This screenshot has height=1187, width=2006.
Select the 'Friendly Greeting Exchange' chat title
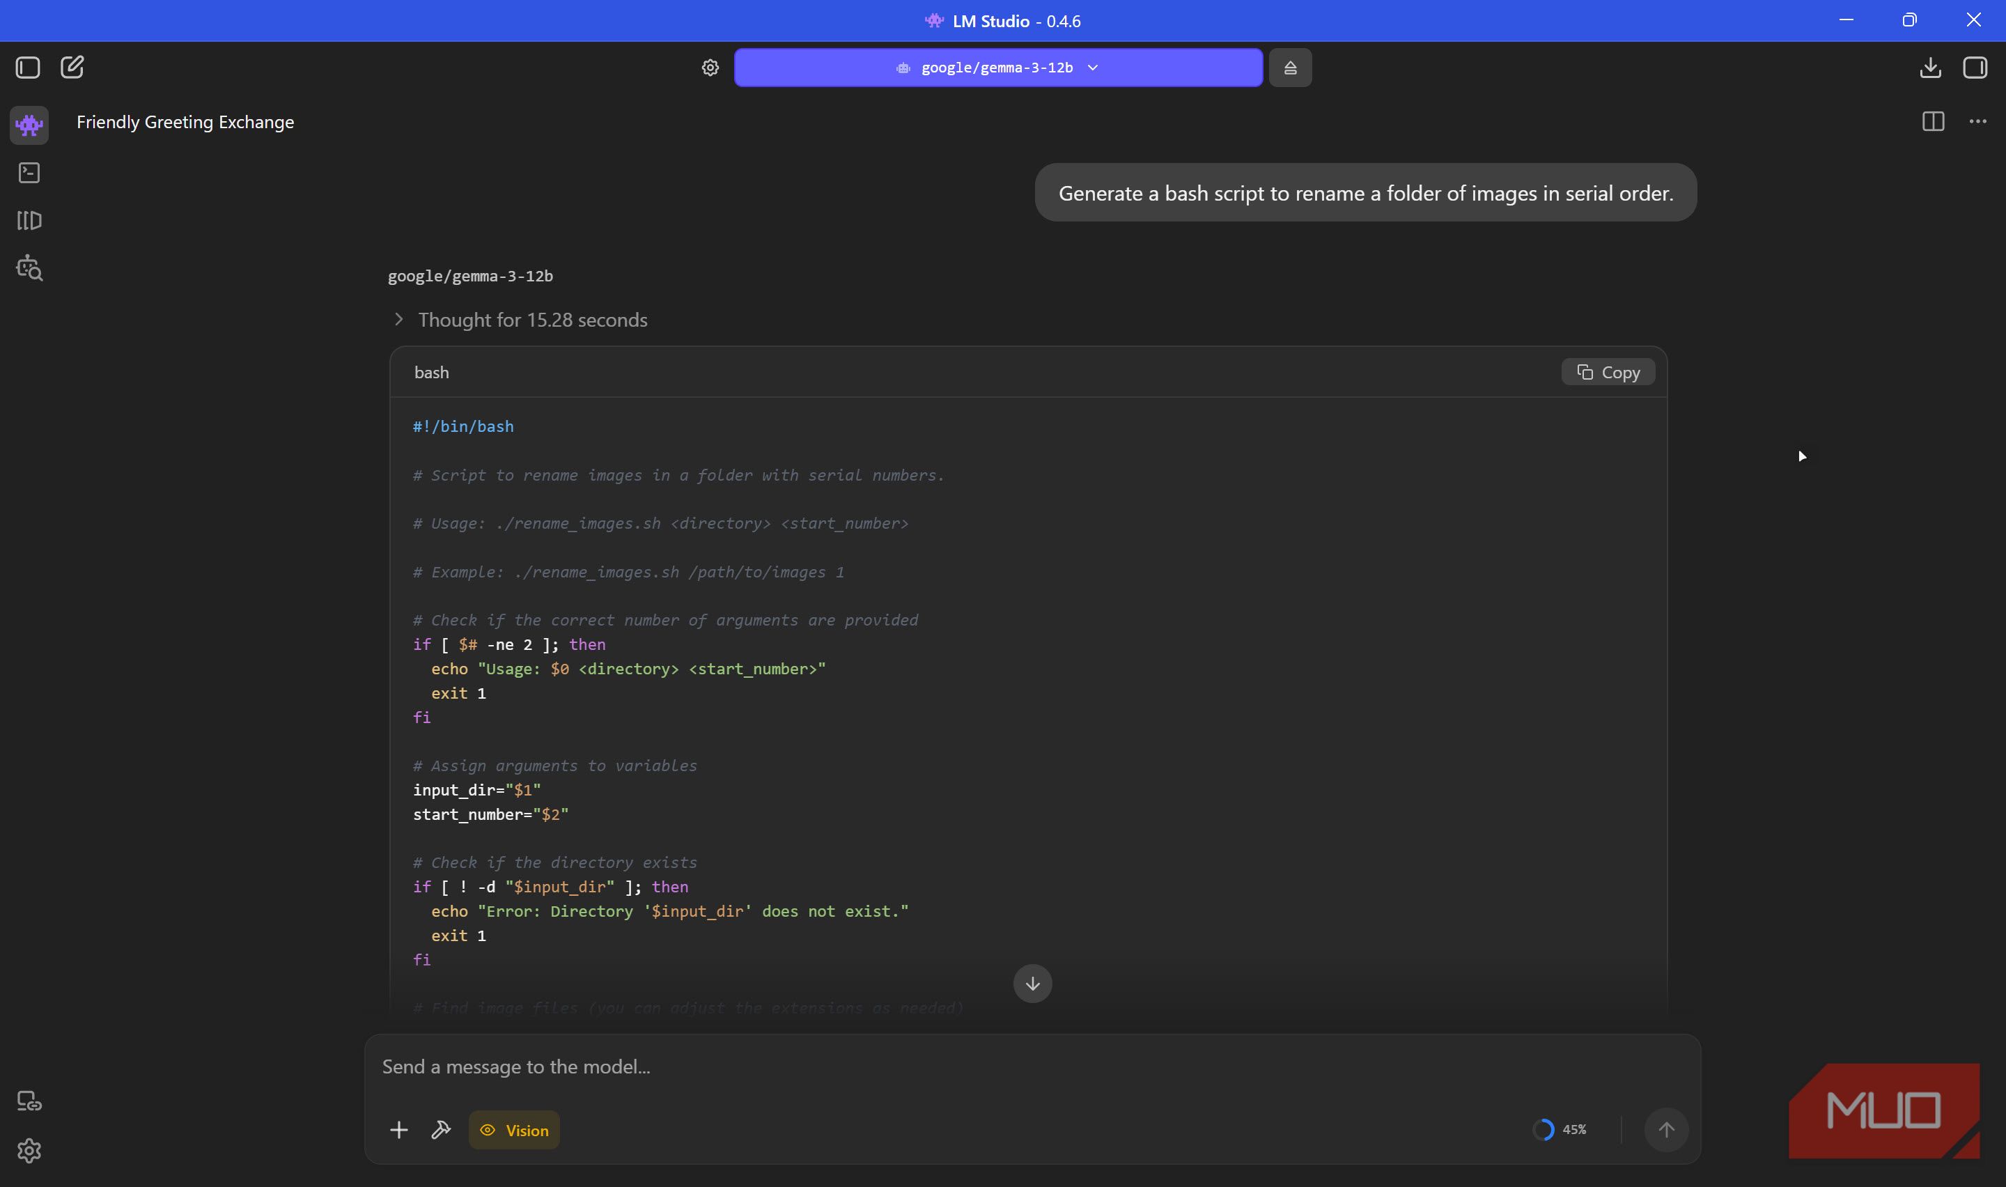(x=185, y=123)
